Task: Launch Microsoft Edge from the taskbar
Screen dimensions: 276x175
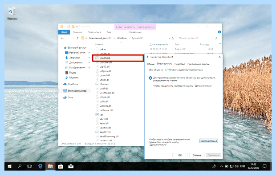Action: pyautogui.click(x=40, y=166)
